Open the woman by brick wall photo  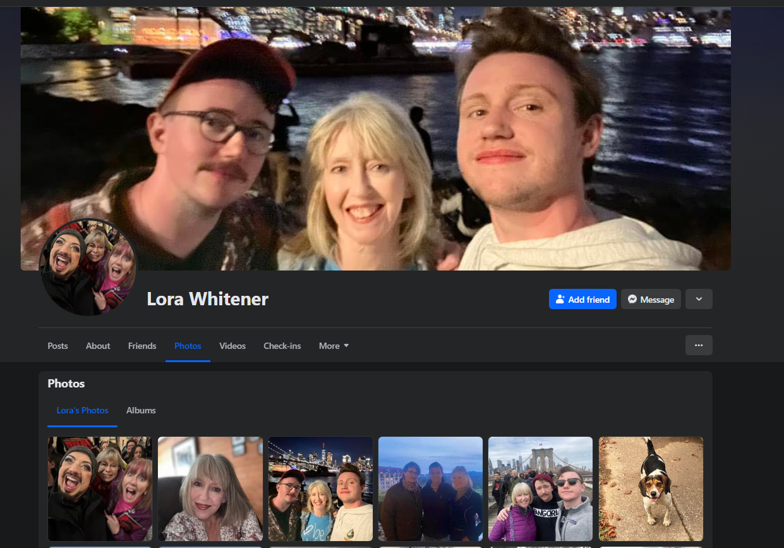pyautogui.click(x=210, y=489)
